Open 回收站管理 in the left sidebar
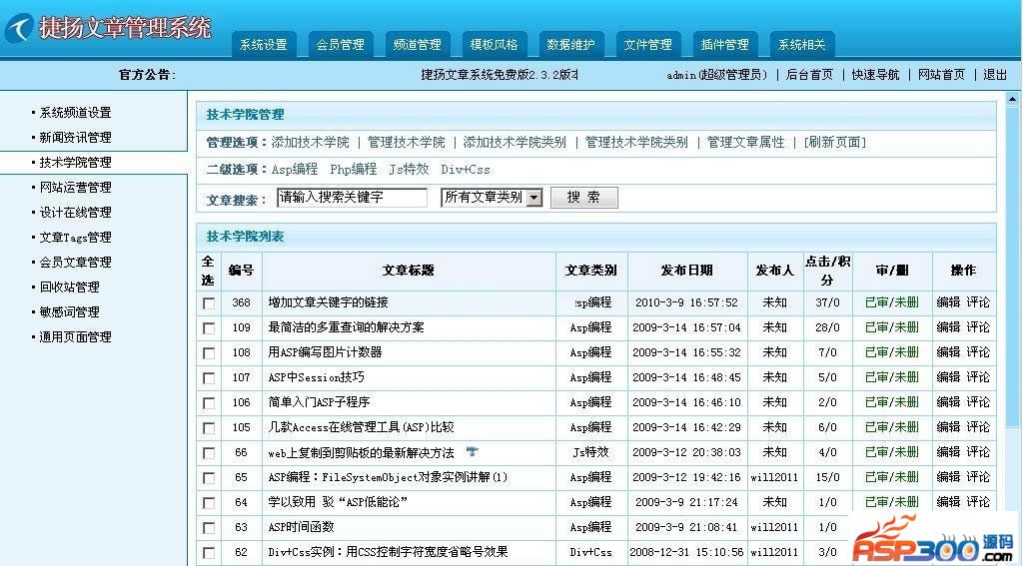Screen dimensions: 1023x566 pos(69,287)
